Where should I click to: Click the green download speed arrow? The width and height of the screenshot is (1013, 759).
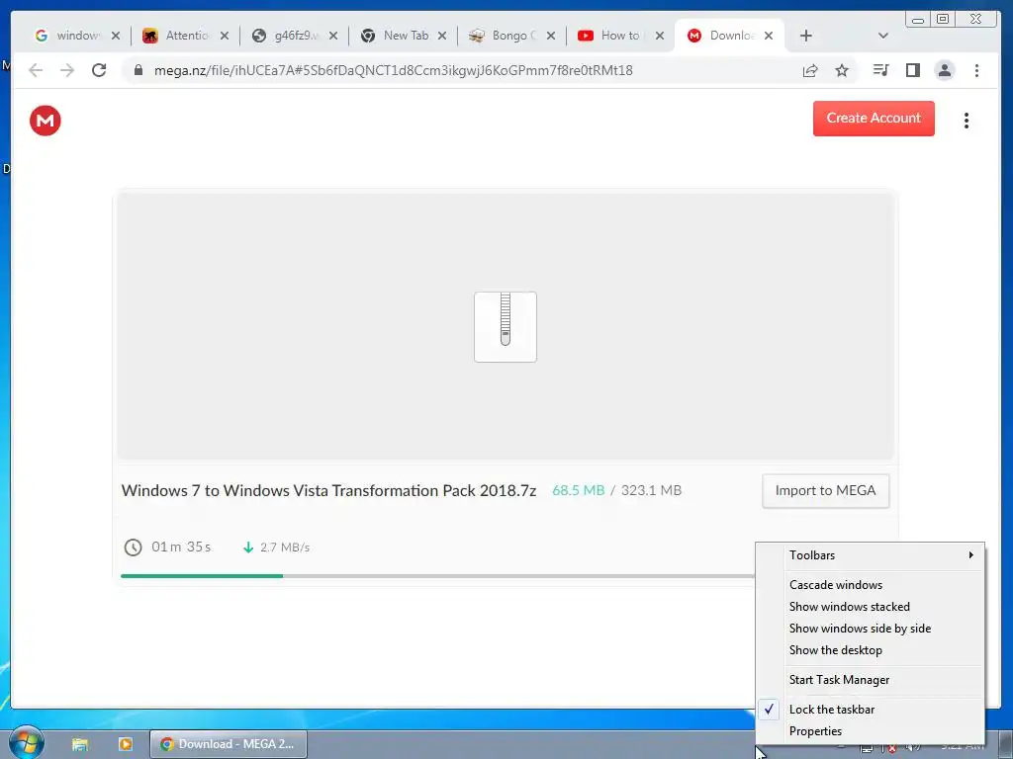[247, 548]
